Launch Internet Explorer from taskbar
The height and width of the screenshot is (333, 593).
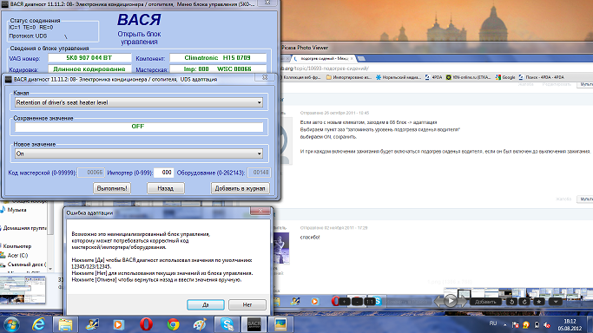[x=38, y=324]
